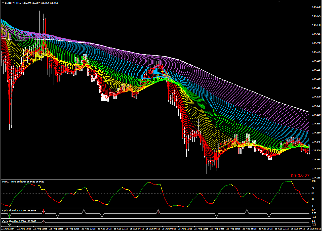Select the upward cycle spike near 25 Aug 06:15
Screen dimensions: 322x231
coord(158,211)
